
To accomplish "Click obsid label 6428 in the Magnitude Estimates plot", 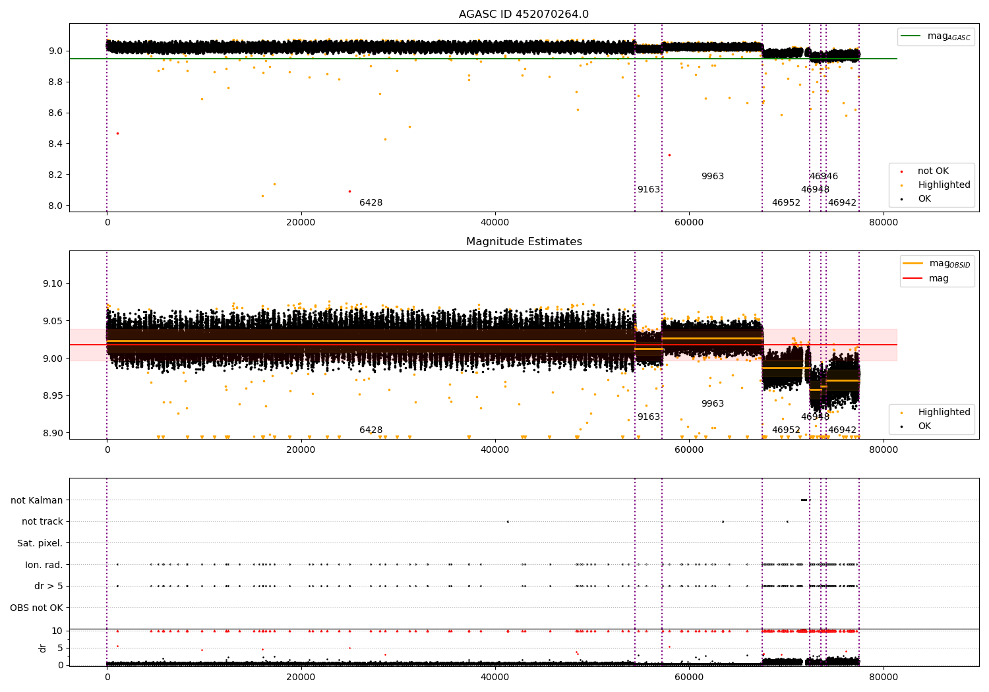I will coord(371,430).
